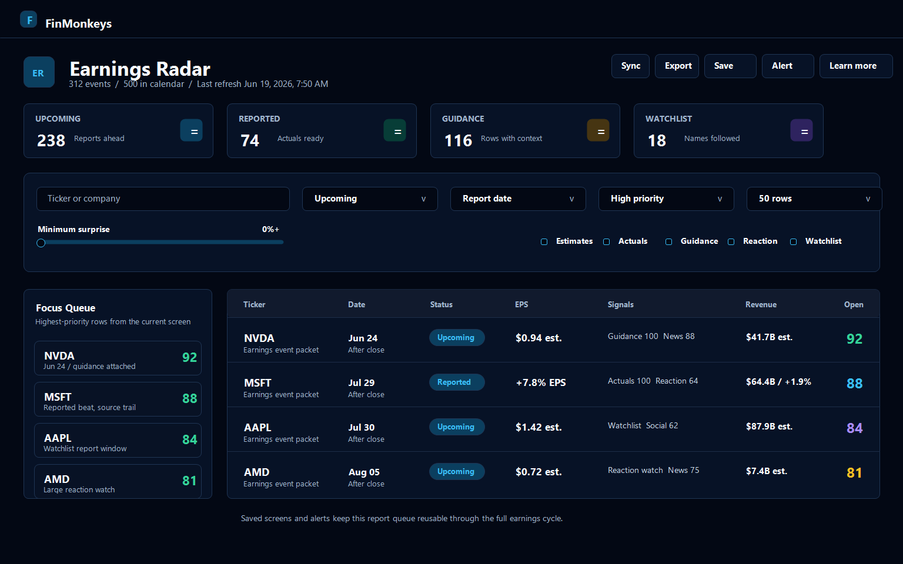Image resolution: width=903 pixels, height=564 pixels.
Task: Click the EPS column header
Action: click(521, 304)
